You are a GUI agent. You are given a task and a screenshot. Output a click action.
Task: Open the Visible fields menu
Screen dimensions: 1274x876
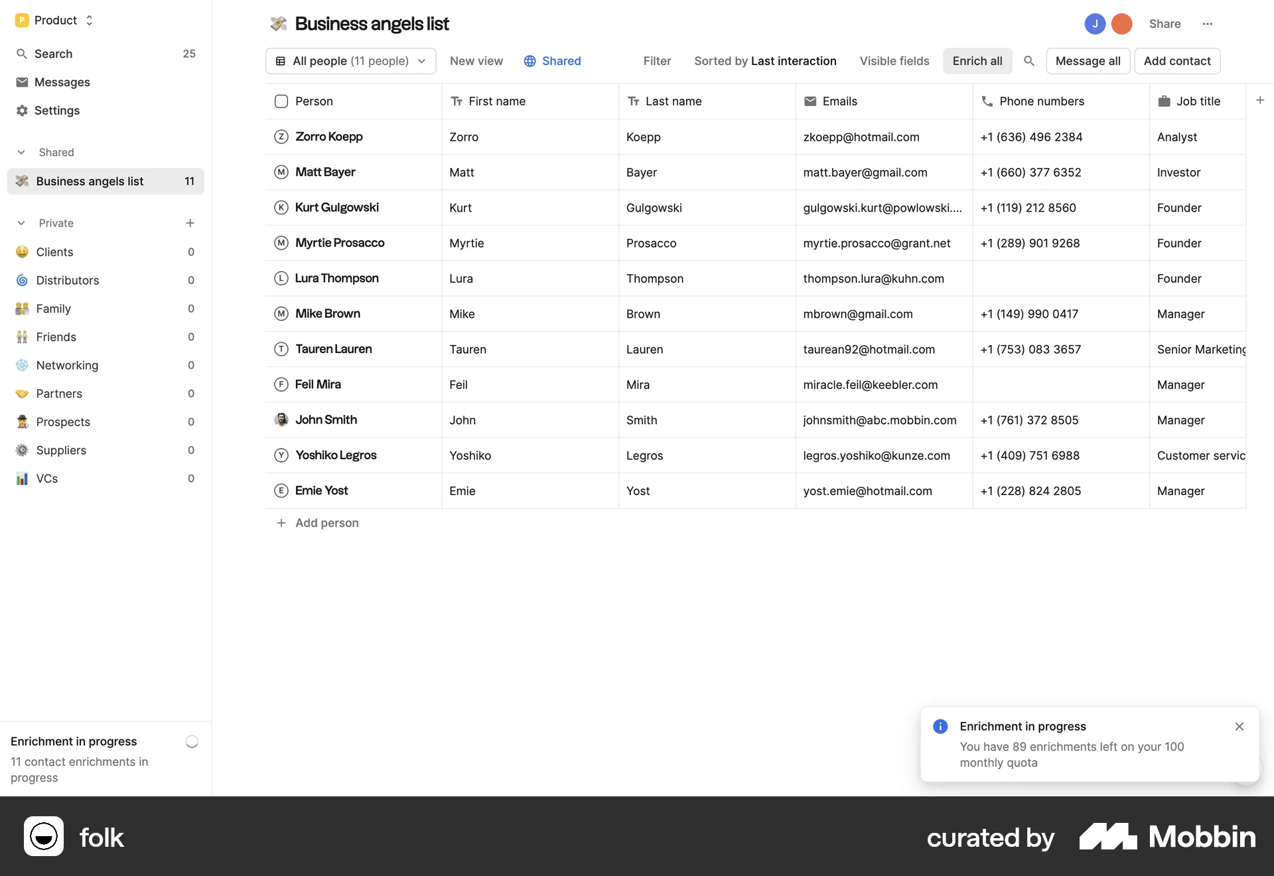pyautogui.click(x=894, y=61)
